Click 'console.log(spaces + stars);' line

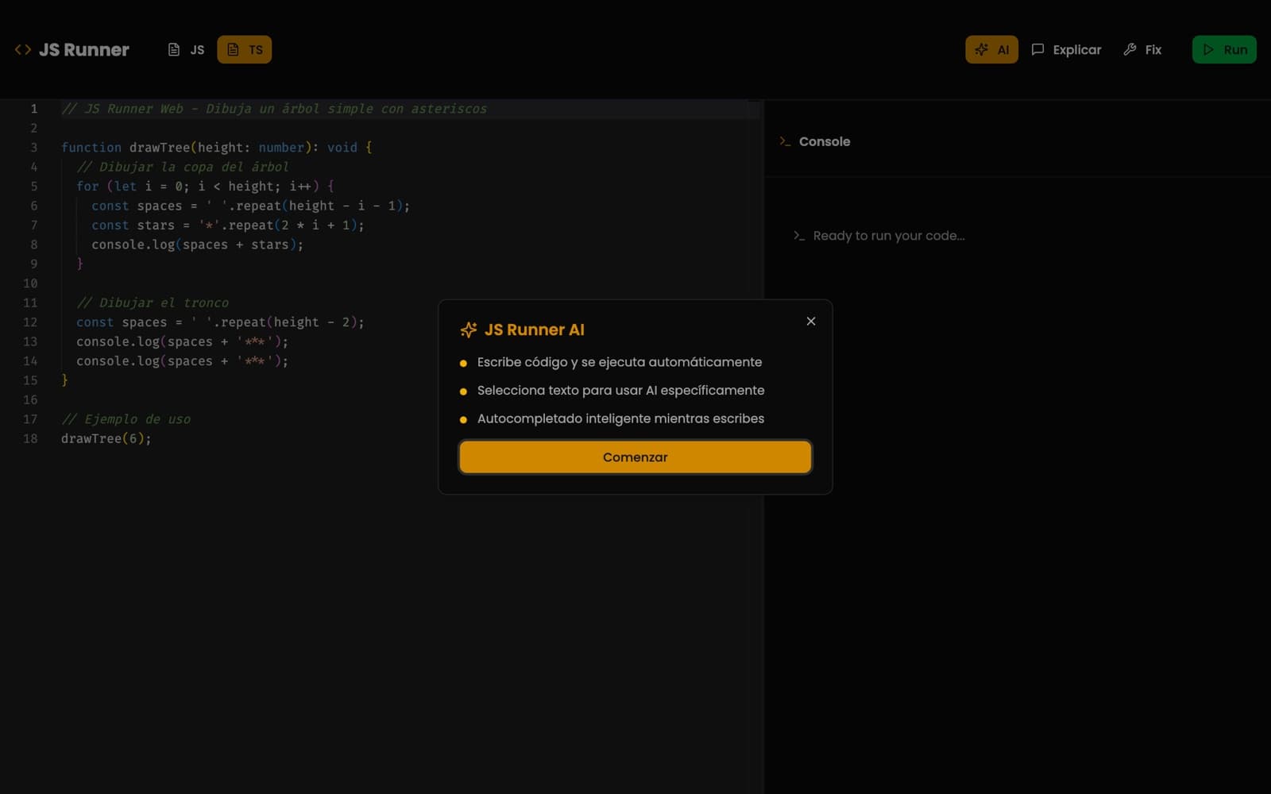(198, 245)
